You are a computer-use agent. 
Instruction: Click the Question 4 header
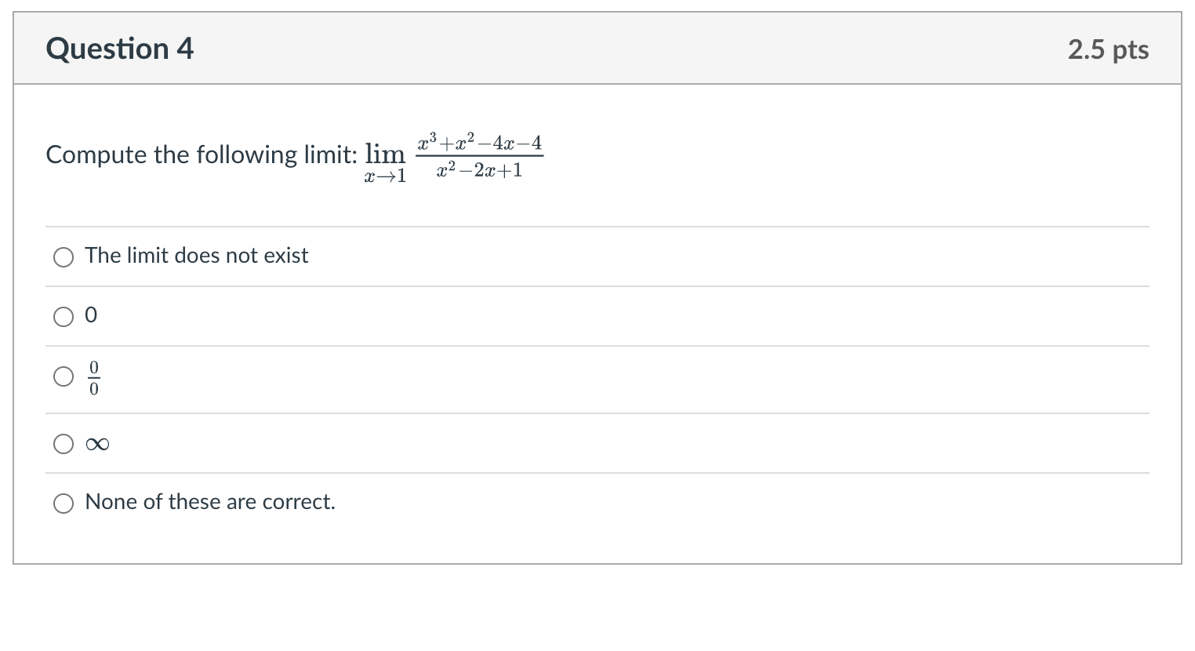coord(119,48)
